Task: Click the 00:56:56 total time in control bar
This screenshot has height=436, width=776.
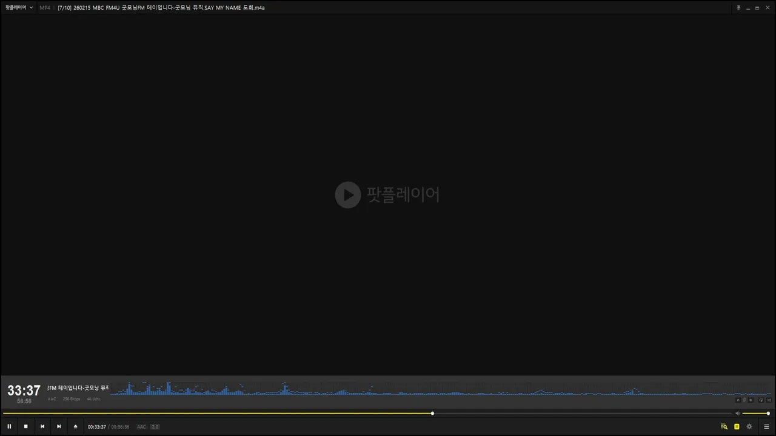Action: coord(120,427)
